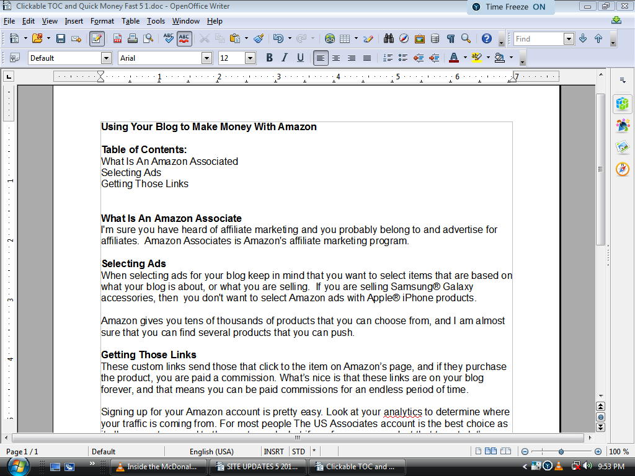Open the Insert menu
This screenshot has width=635, height=476.
click(x=74, y=21)
